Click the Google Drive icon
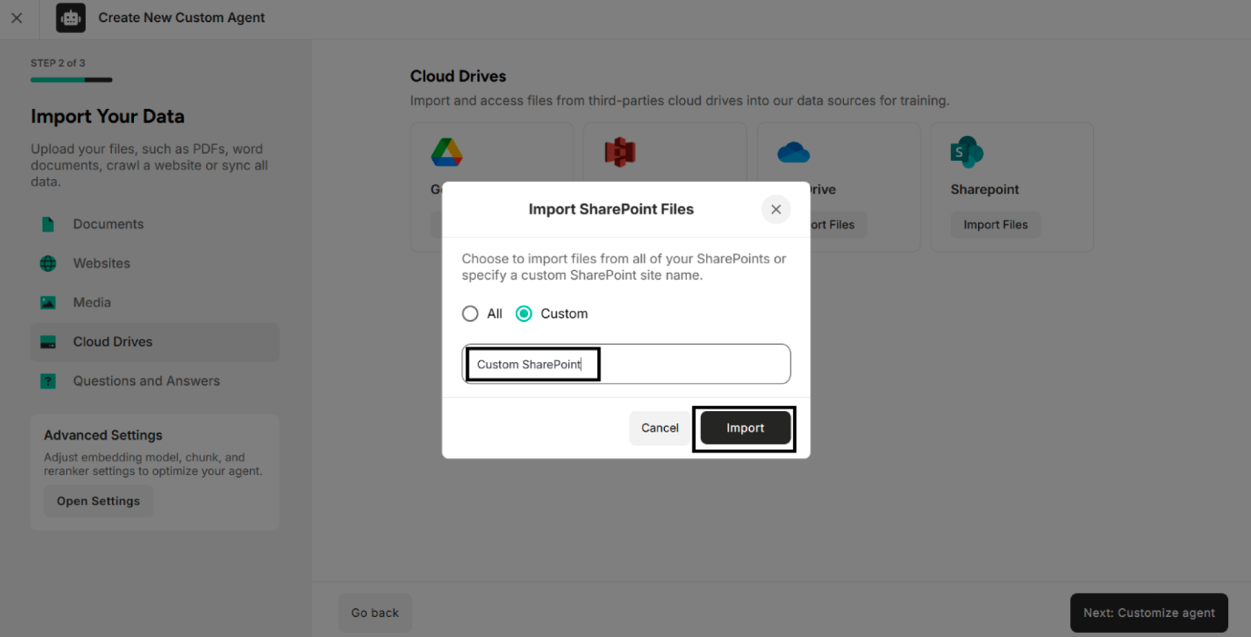The height and width of the screenshot is (637, 1251). 445,152
